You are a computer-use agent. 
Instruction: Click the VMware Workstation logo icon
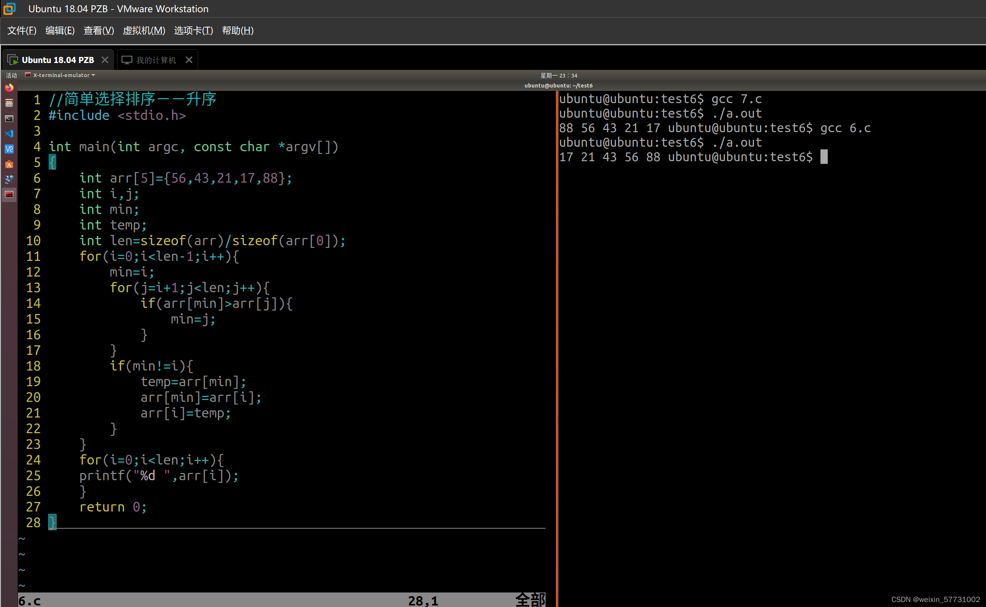point(10,8)
